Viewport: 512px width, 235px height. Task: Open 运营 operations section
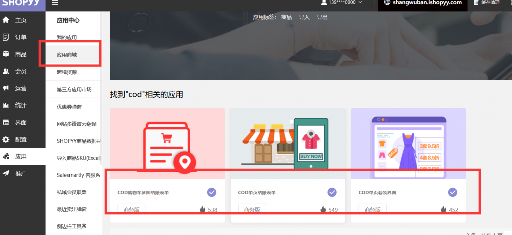tap(20, 88)
